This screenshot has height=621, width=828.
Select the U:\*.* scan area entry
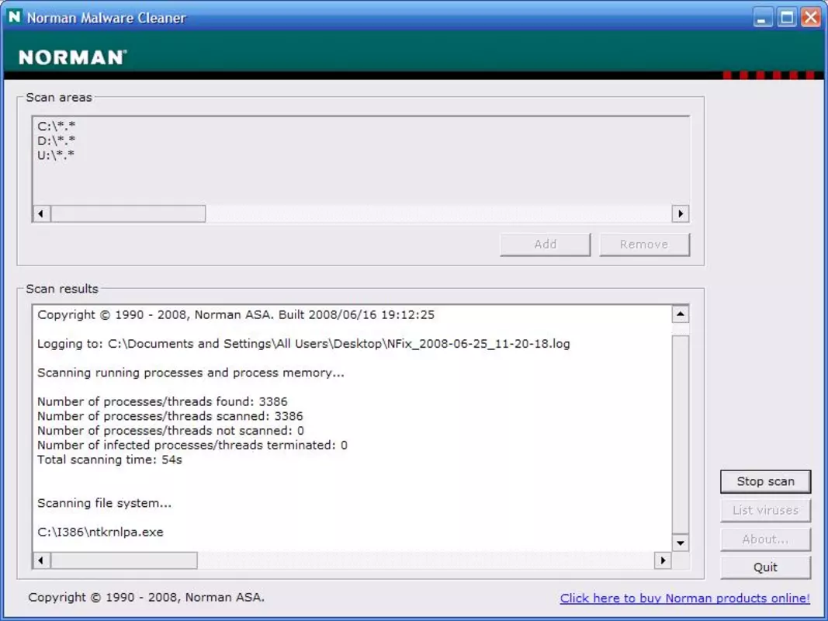(56, 155)
